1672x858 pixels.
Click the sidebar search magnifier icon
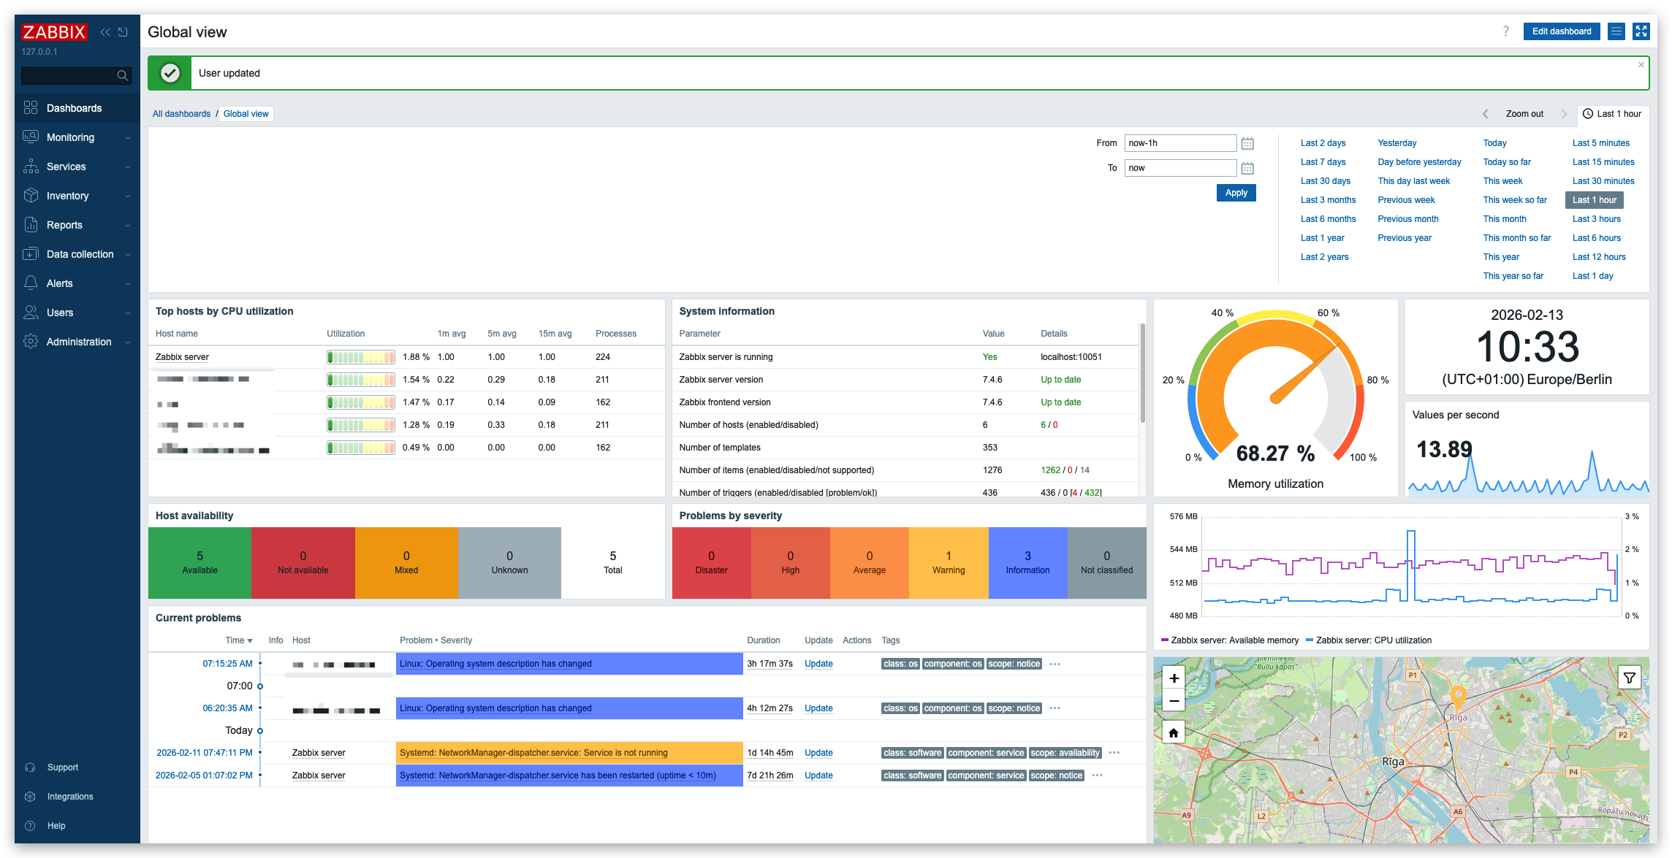coord(123,75)
